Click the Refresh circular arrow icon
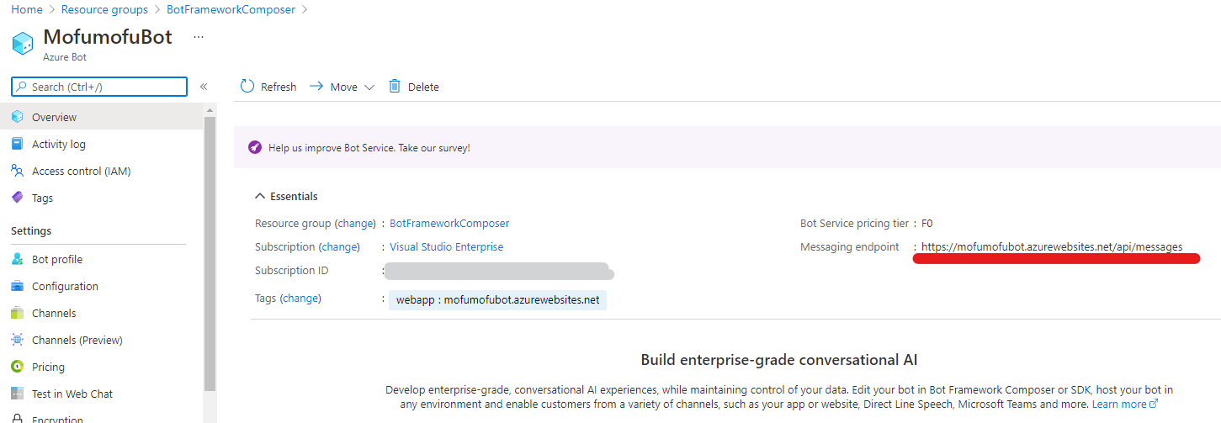Screen dimensions: 1221x423 click(x=247, y=86)
